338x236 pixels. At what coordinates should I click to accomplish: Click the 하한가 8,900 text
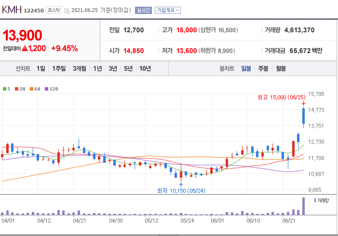pos(216,51)
